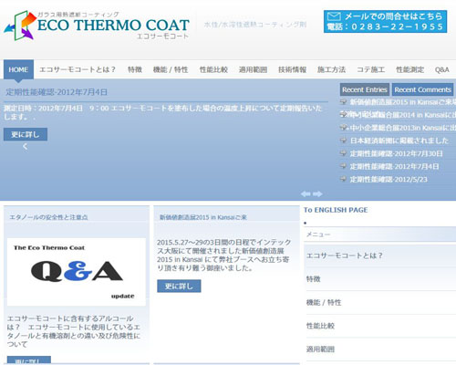Click the Eco Thermo Coat logo icon
Image resolution: width=456 pixels, height=365 pixels.
(20, 26)
